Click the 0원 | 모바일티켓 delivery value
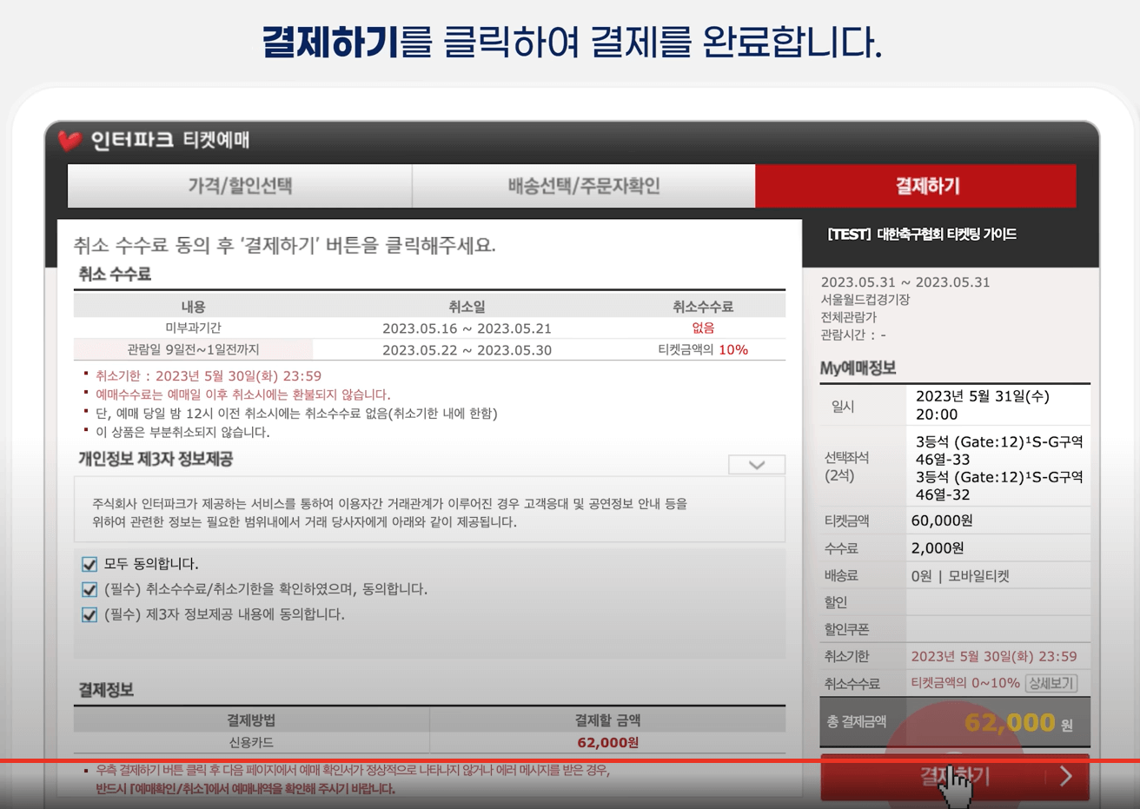This screenshot has height=809, width=1140. click(x=960, y=576)
